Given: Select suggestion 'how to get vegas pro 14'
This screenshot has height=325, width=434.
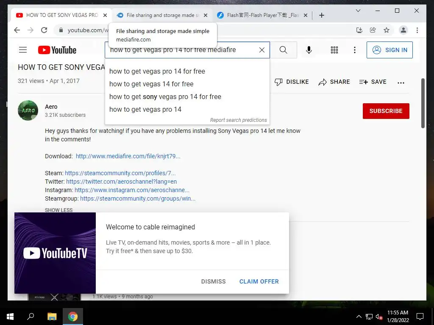Looking at the screenshot, I should 187,110.
